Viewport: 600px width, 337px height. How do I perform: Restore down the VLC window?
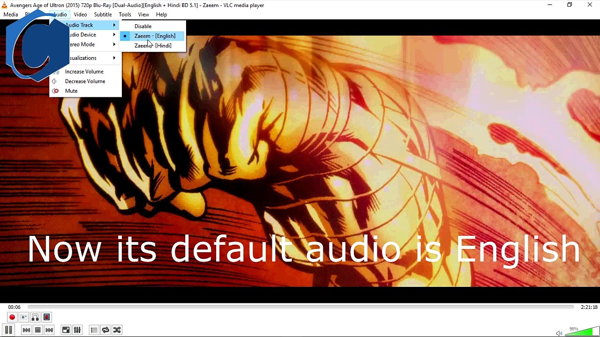pyautogui.click(x=570, y=5)
